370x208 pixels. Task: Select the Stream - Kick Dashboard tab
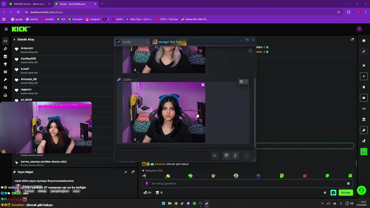coord(75,4)
